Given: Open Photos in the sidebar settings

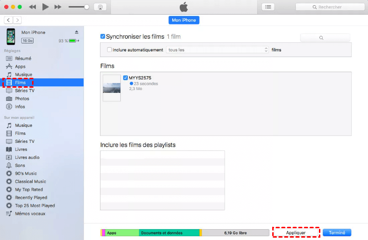Looking at the screenshot, I should (x=22, y=99).
